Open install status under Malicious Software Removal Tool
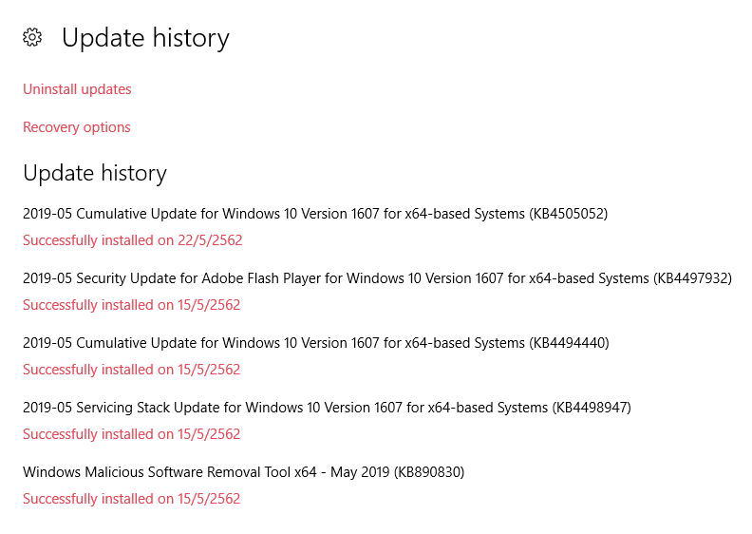Image resolution: width=752 pixels, height=534 pixels. click(132, 499)
